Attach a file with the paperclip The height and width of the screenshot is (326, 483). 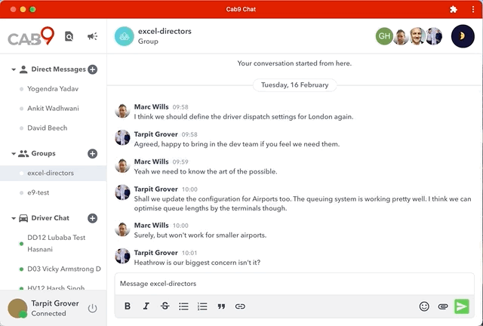pos(443,306)
